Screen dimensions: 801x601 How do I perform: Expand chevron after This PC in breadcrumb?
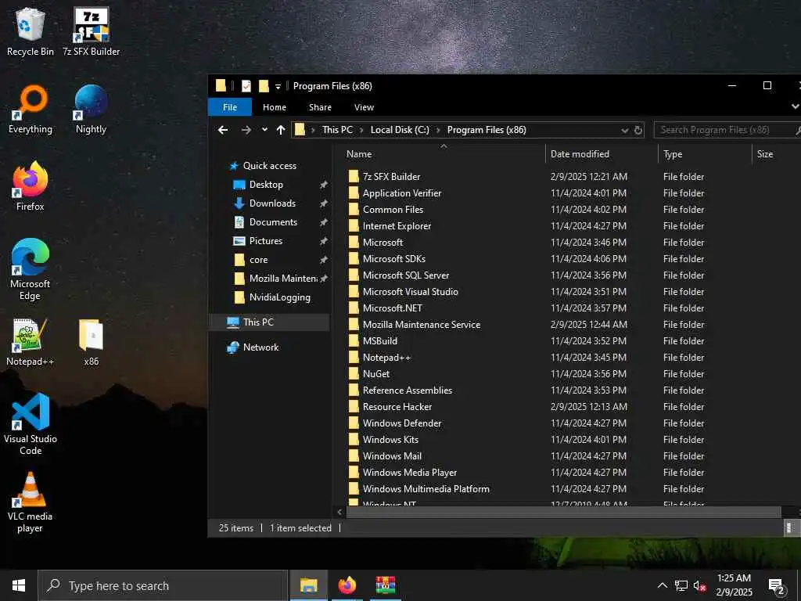361,131
